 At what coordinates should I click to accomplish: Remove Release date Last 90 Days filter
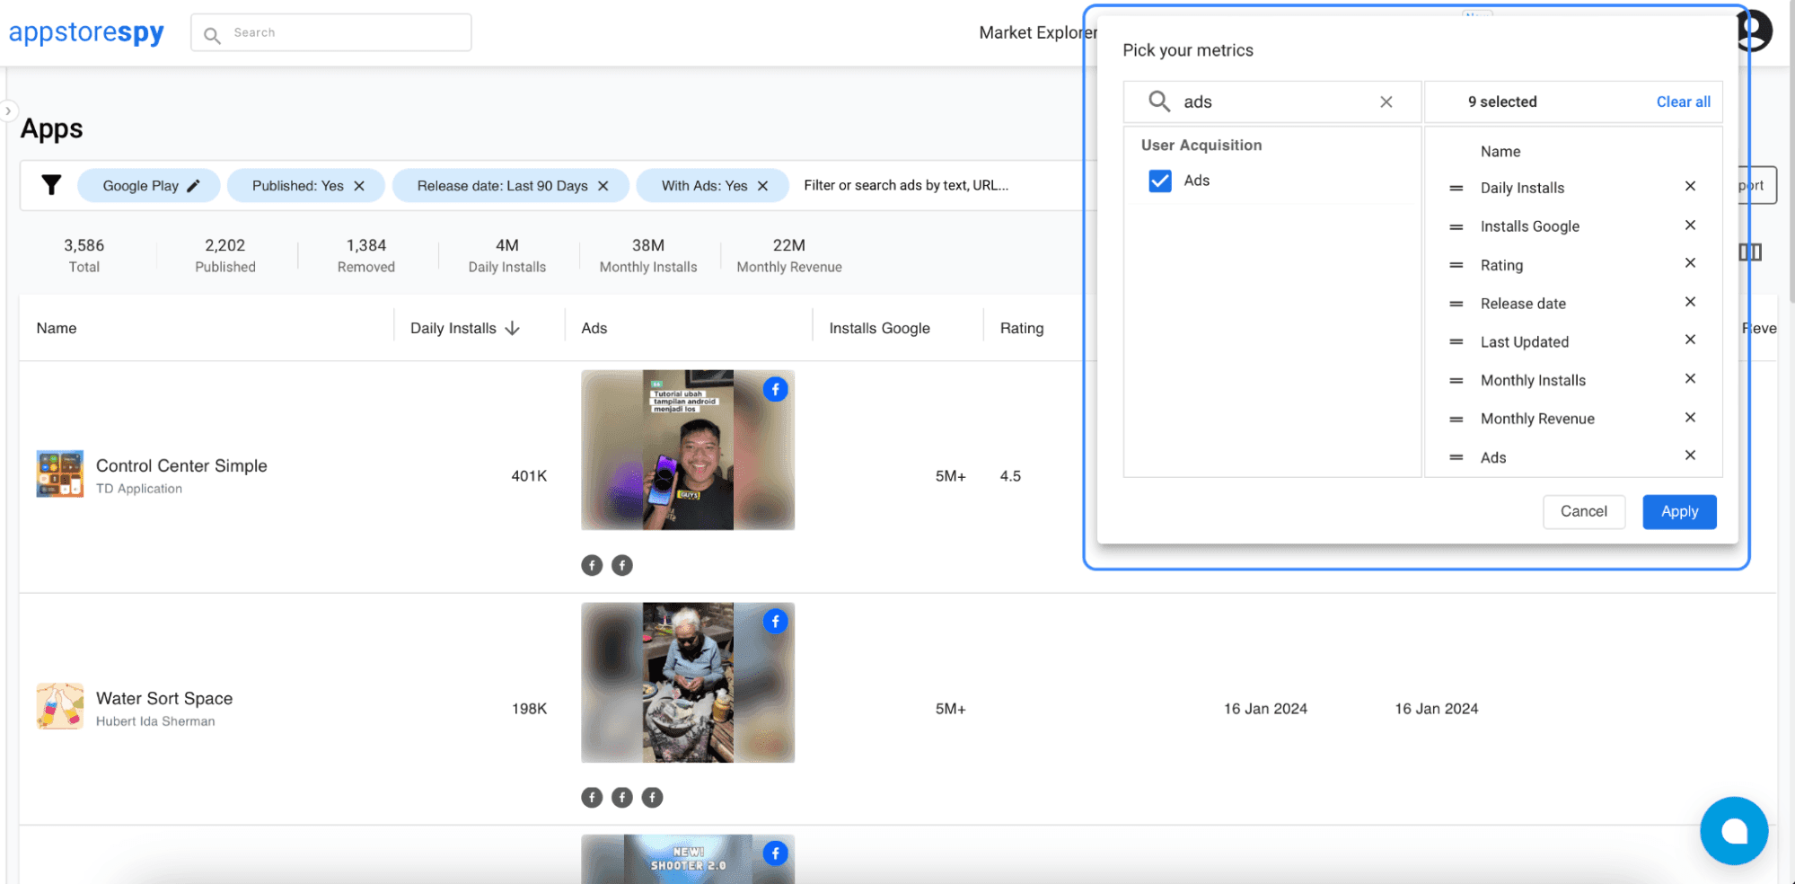603,186
